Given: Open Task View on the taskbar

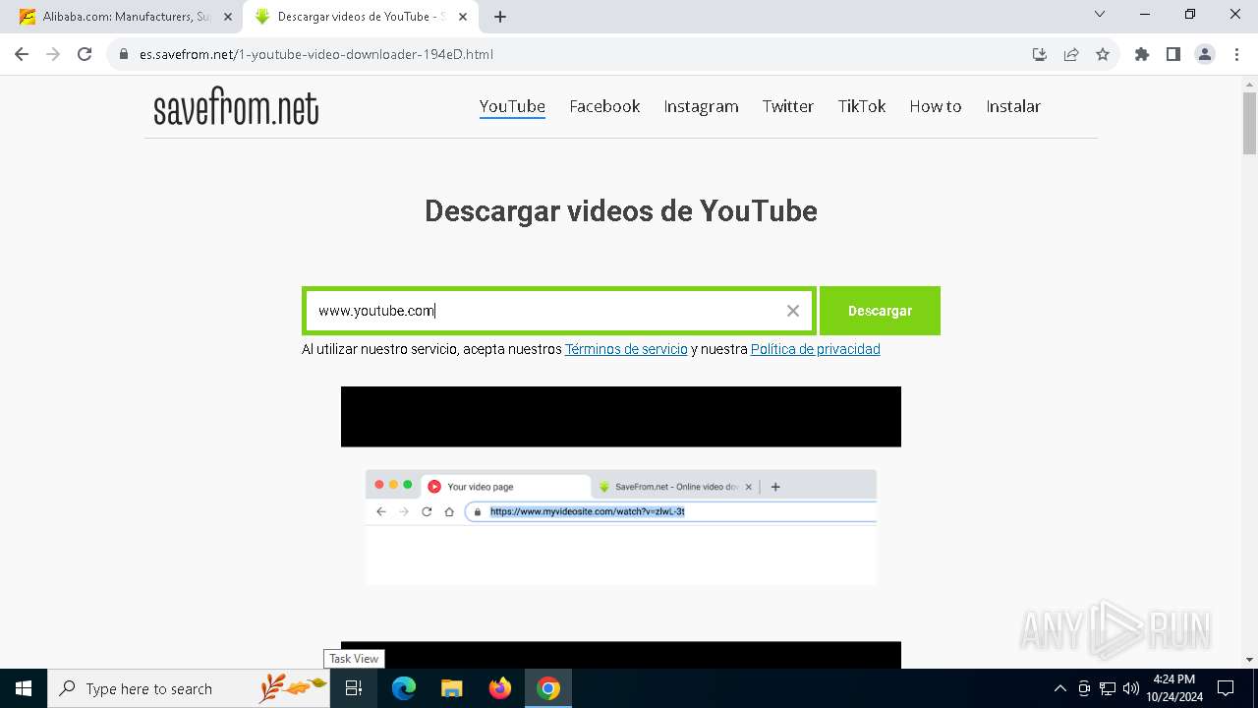Looking at the screenshot, I should click(354, 688).
